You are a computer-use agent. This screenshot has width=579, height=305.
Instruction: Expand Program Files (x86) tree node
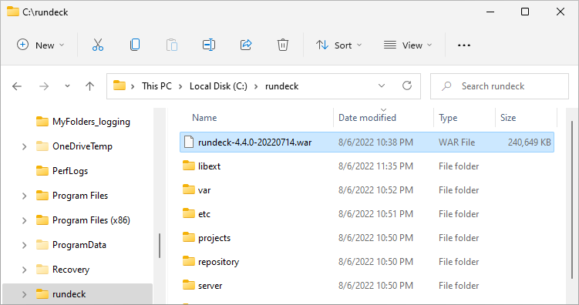click(x=25, y=220)
